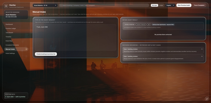
Task: Click the yellow dot beside Manual Intake
Action: tap(26, 49)
